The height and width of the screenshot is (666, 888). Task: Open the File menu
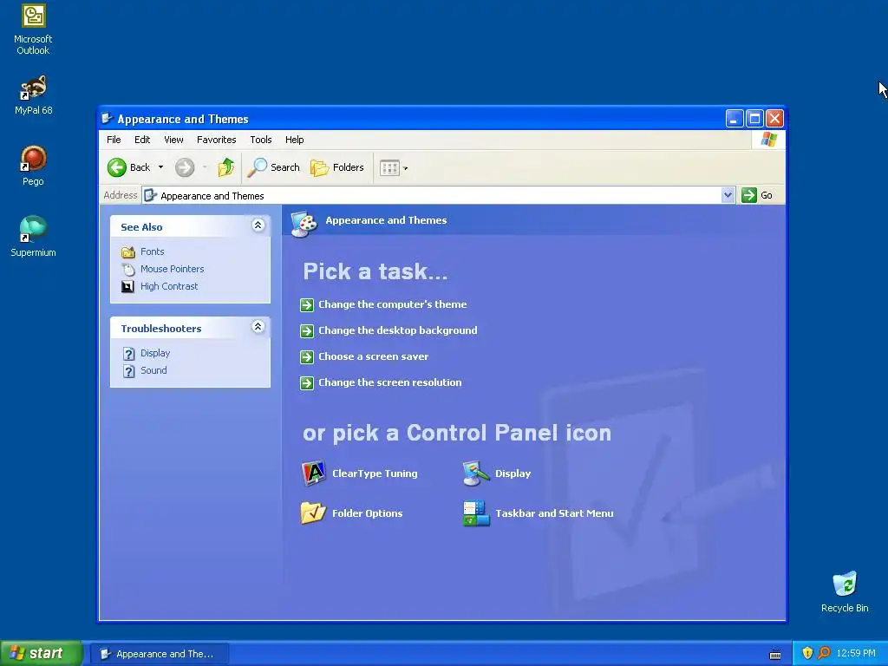114,140
